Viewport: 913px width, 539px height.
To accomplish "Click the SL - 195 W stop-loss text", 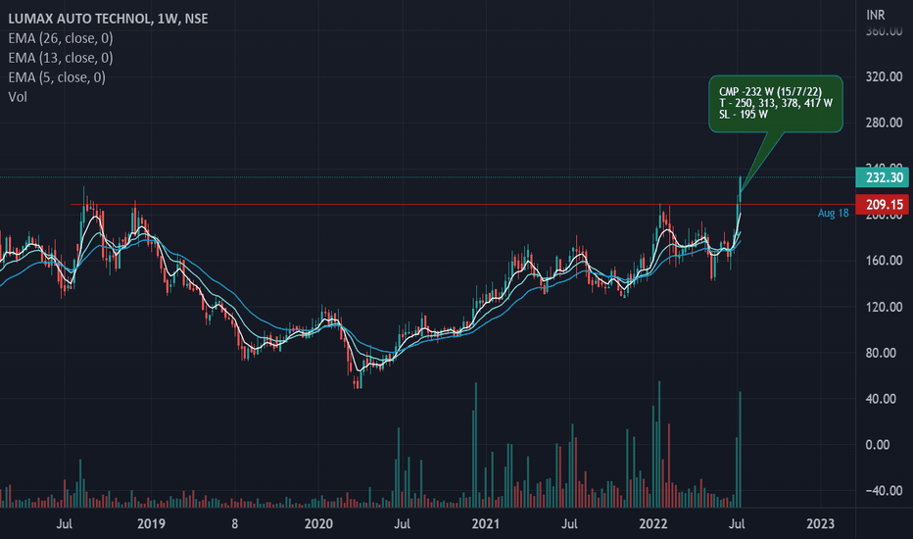I will (743, 115).
